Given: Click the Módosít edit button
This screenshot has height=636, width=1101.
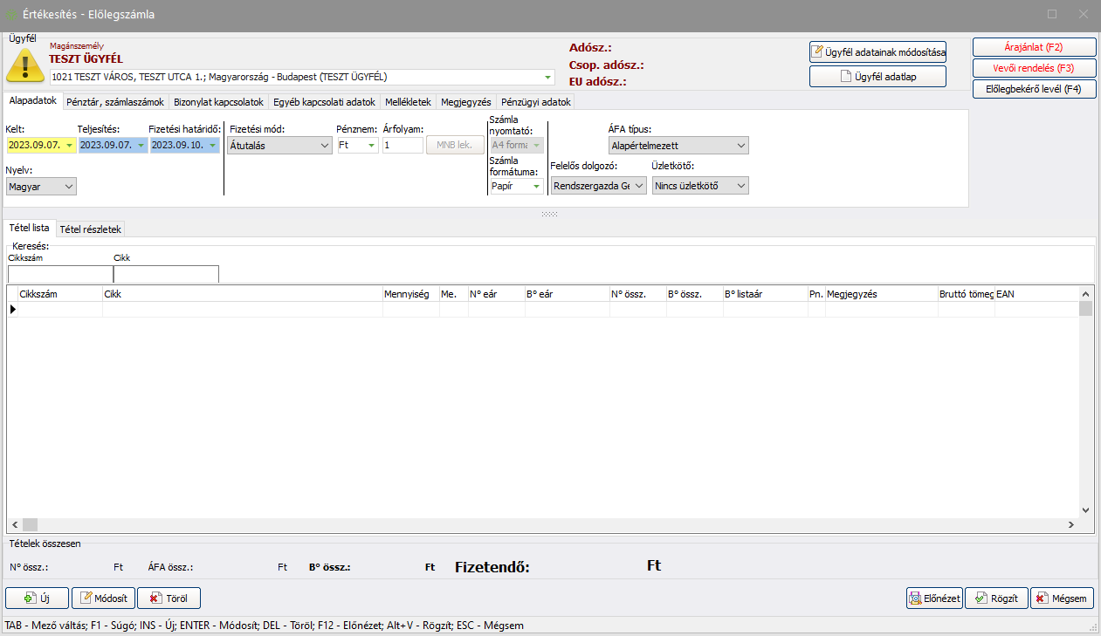Looking at the screenshot, I should pos(103,598).
